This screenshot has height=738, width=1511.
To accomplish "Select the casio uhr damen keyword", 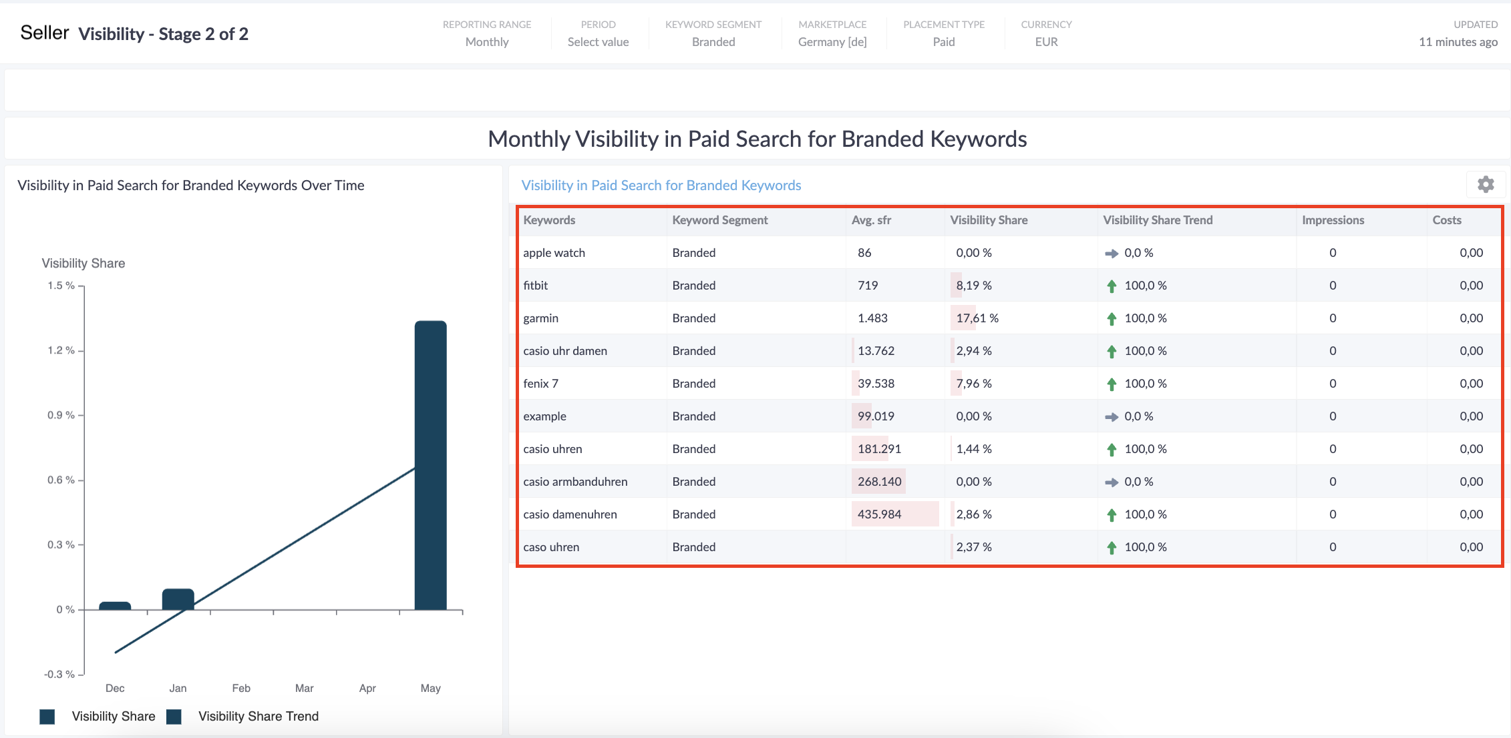I will point(565,351).
